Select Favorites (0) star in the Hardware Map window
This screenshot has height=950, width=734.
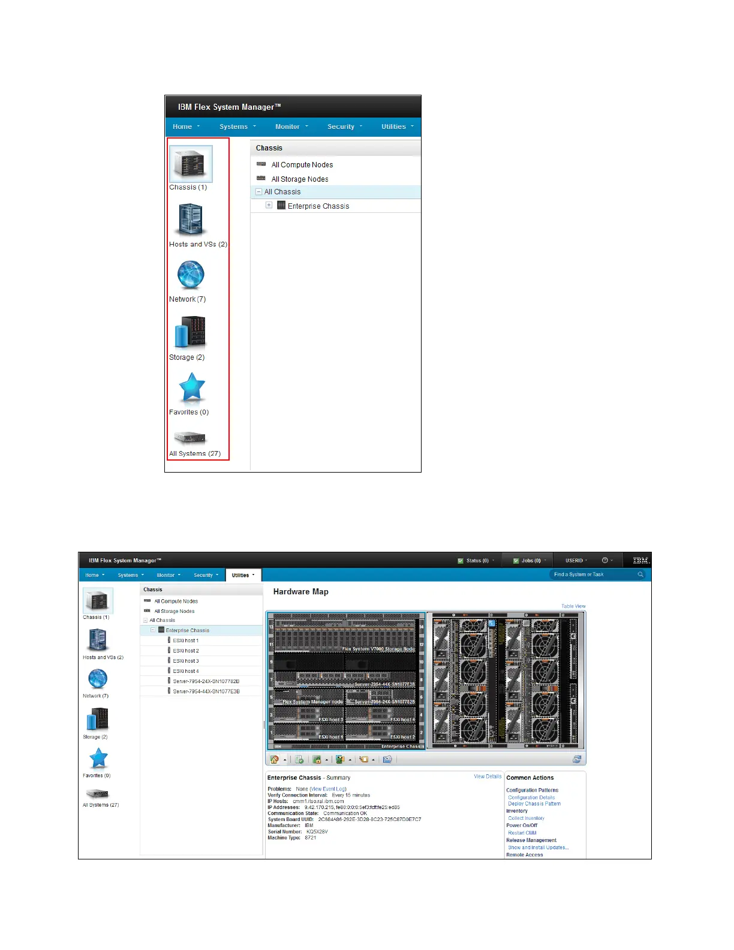point(98,759)
